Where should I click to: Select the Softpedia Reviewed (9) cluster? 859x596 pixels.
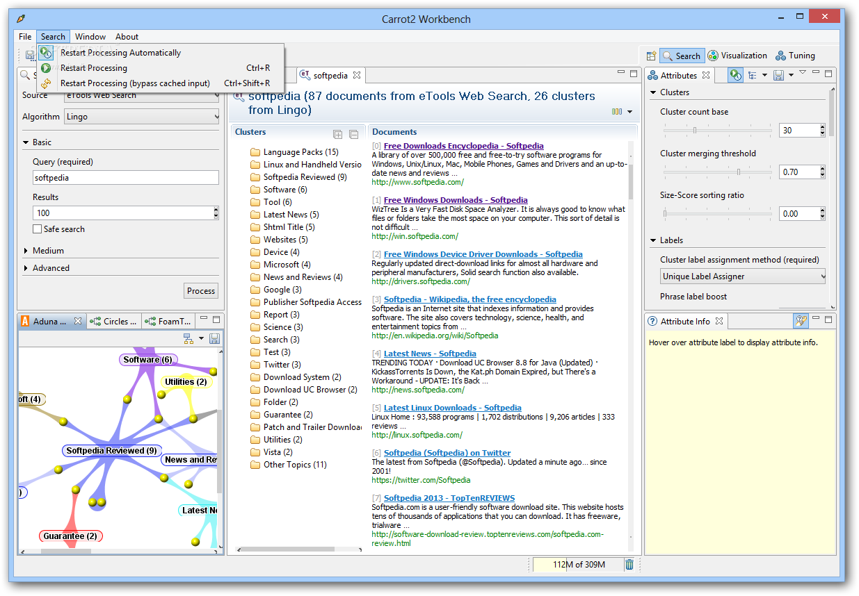tap(305, 177)
